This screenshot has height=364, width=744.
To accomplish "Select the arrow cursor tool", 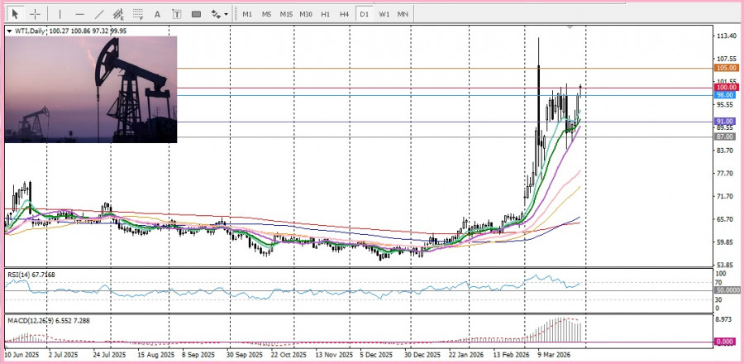I will coord(15,14).
